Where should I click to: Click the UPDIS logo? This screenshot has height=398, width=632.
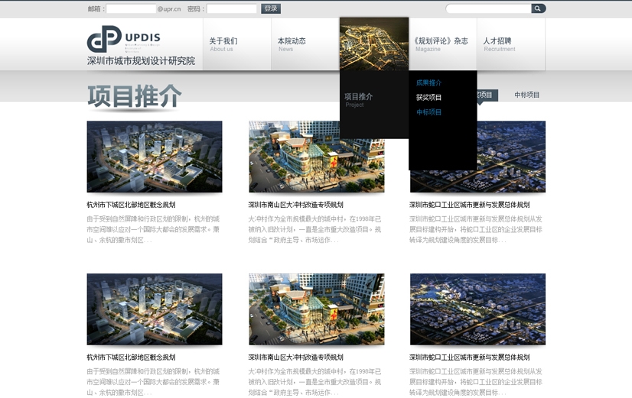[141, 46]
